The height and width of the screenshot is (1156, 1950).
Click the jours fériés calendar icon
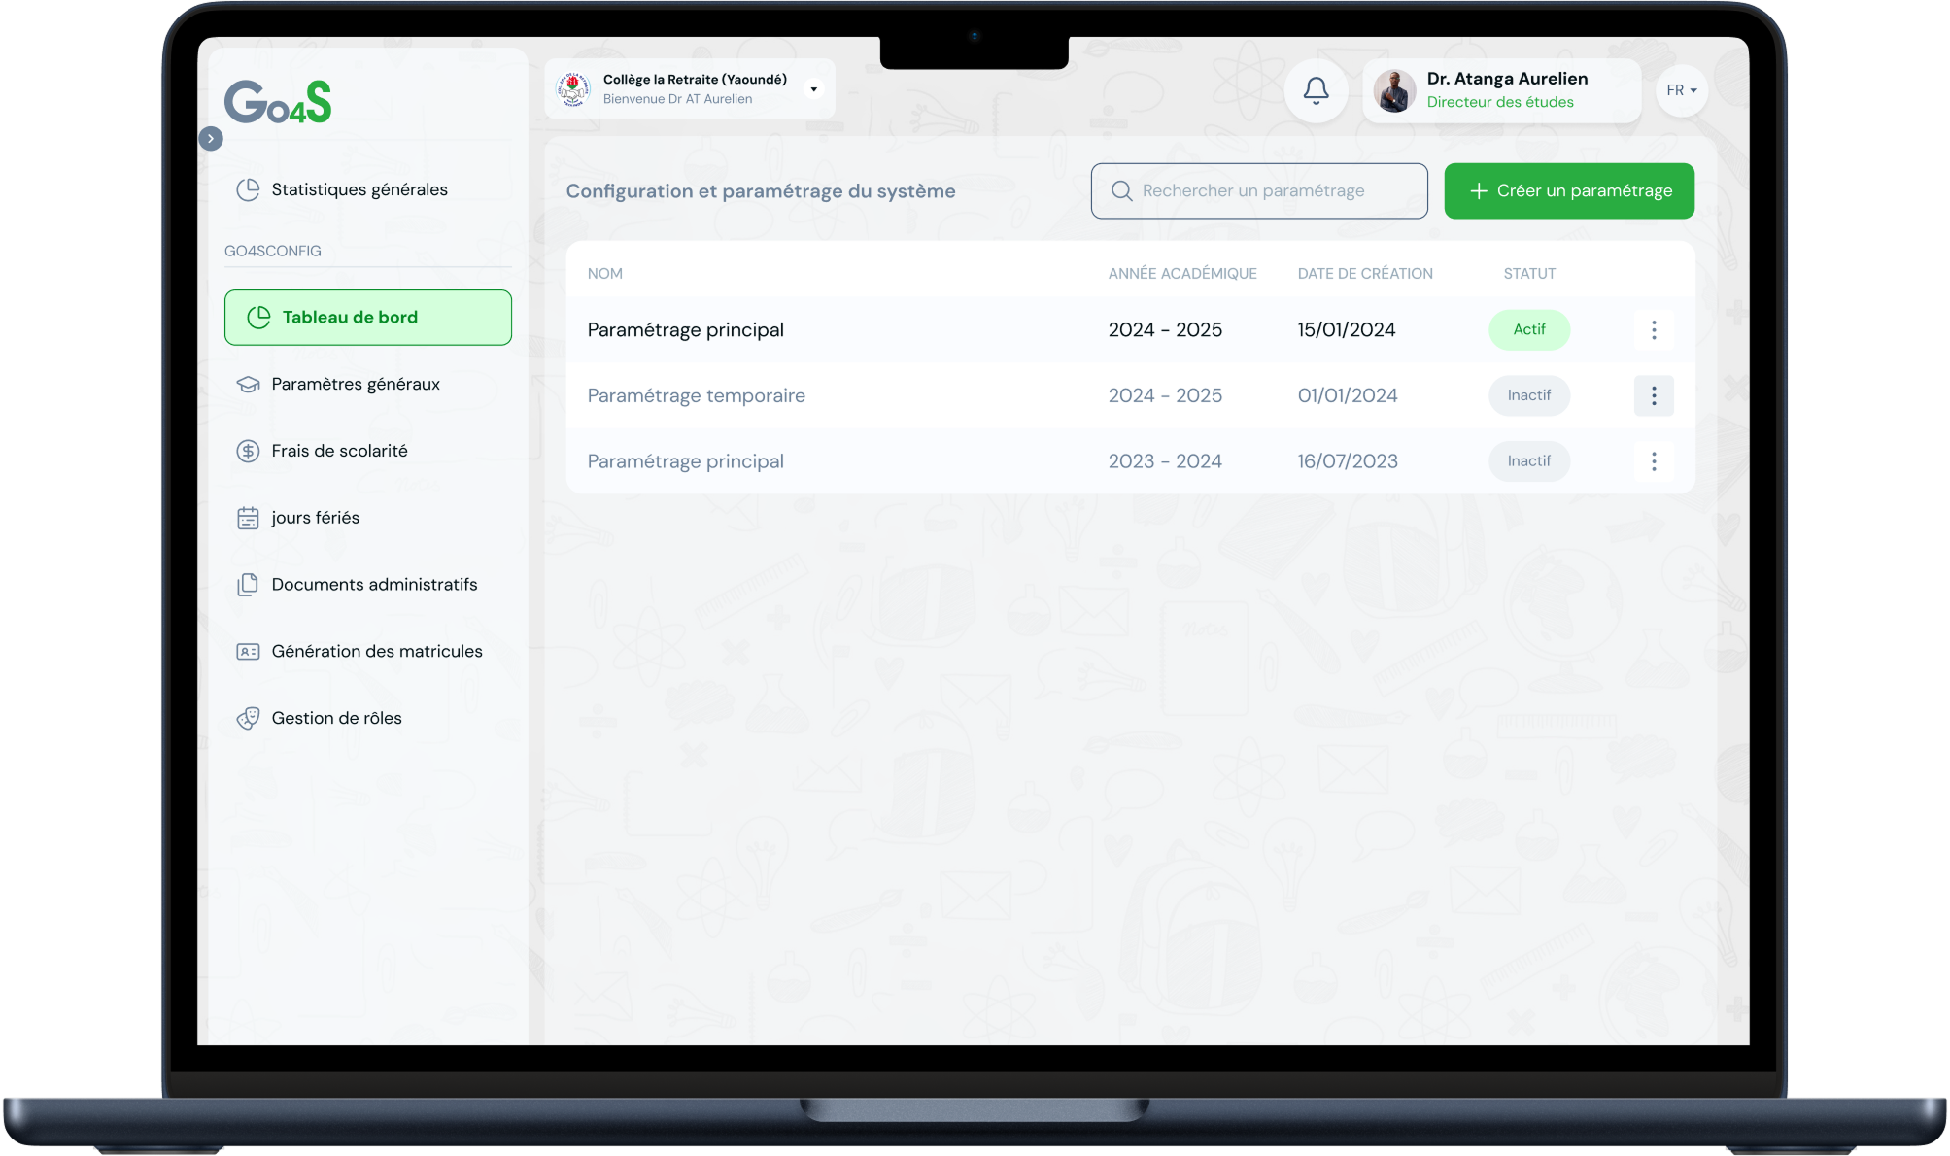point(248,518)
